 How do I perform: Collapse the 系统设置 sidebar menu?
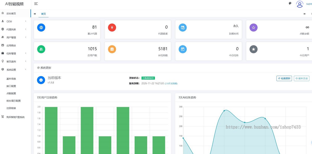coord(15,70)
